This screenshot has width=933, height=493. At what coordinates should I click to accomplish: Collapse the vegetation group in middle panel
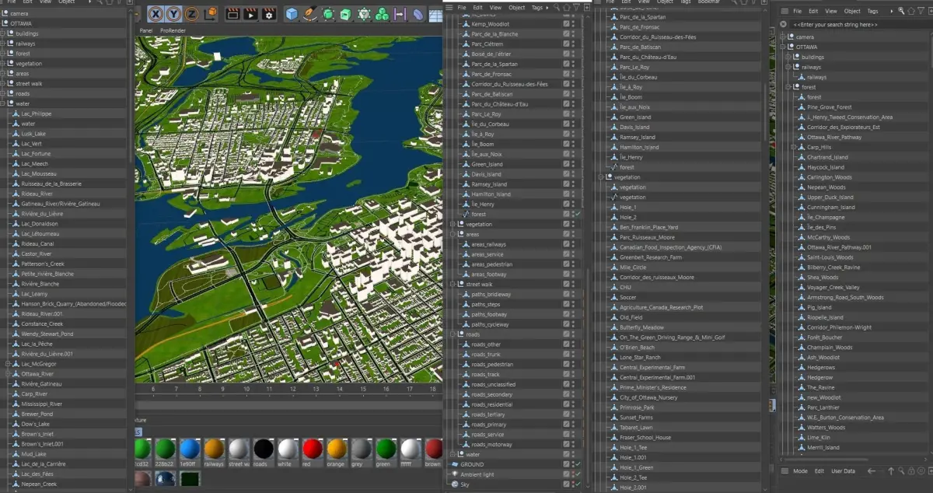(x=453, y=224)
